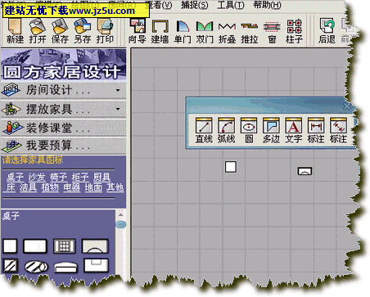This screenshot has width=370, height=297.
Task: Close the floating drawing toolbar
Action: (x=347, y=106)
